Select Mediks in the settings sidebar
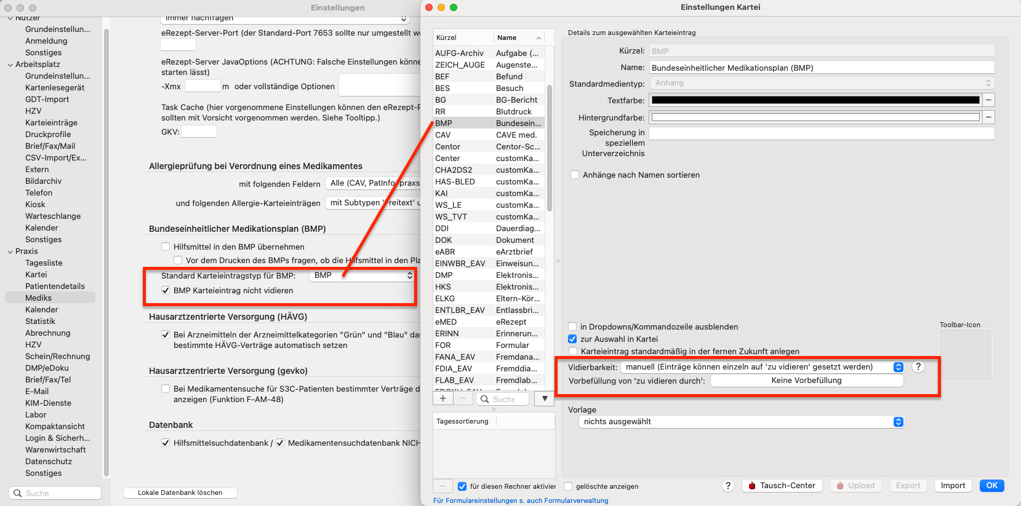This screenshot has width=1021, height=506. click(x=38, y=298)
